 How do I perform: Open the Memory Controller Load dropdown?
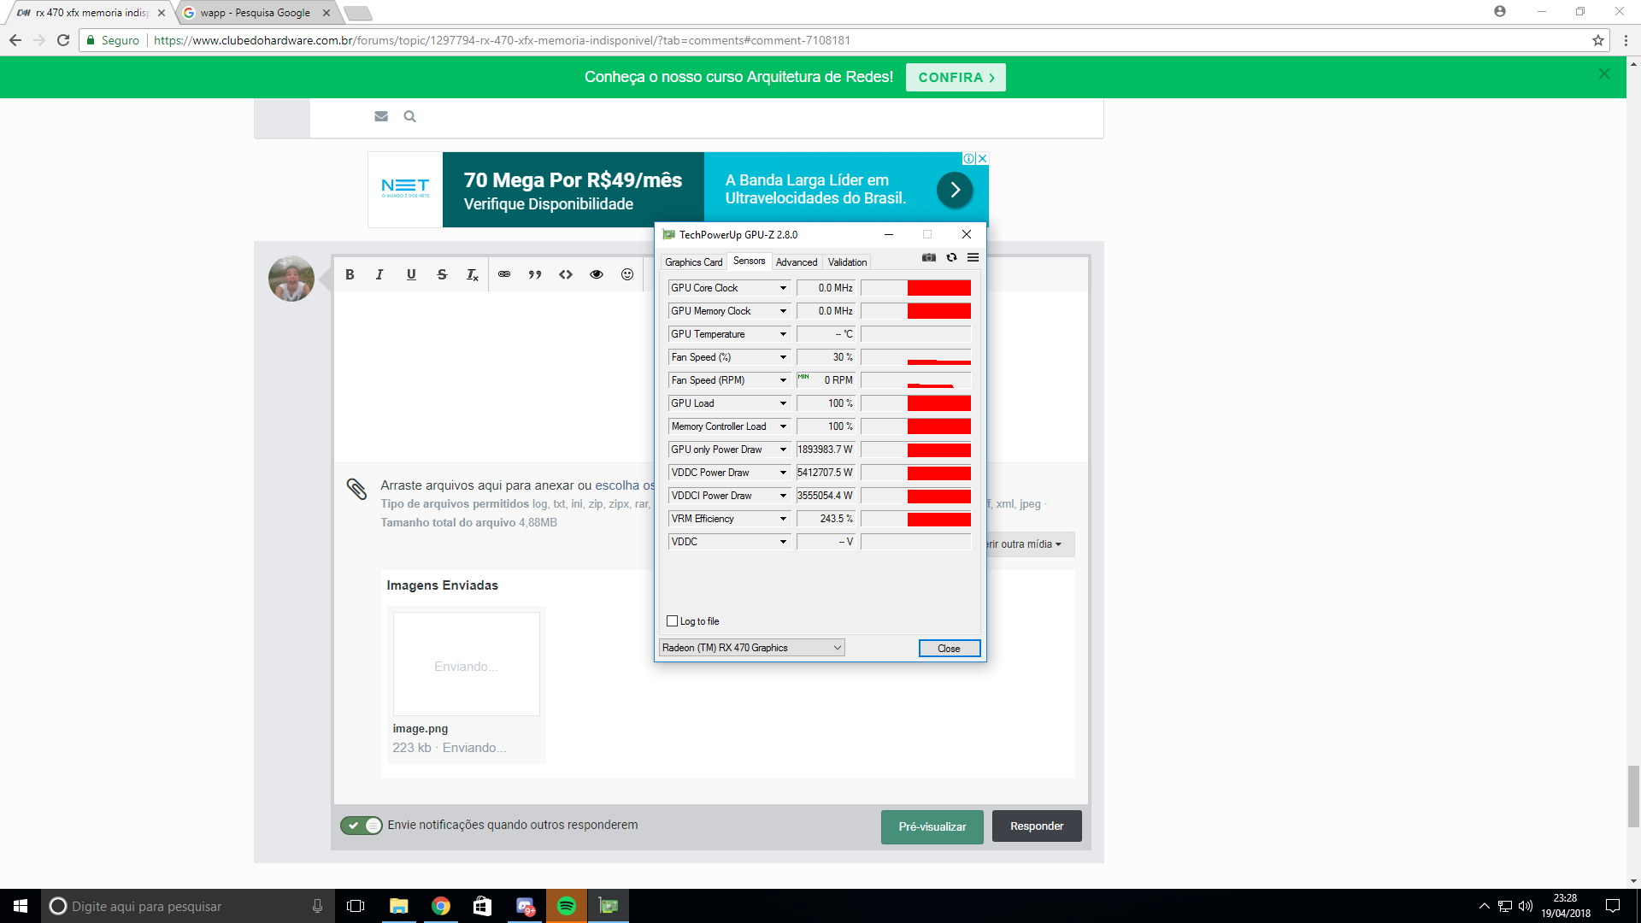click(x=783, y=426)
